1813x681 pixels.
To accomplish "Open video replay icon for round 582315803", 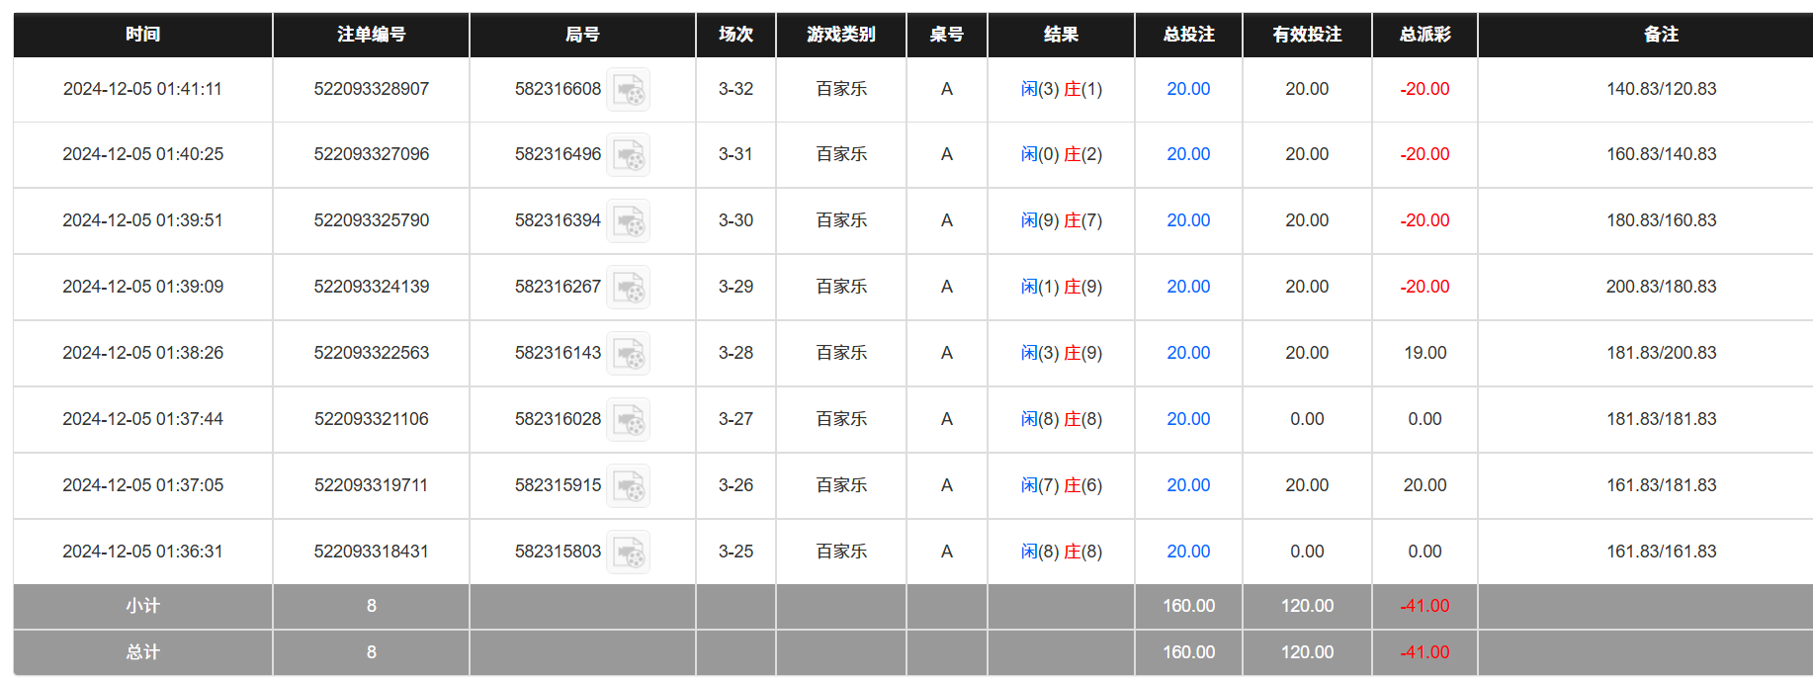I will (x=628, y=553).
